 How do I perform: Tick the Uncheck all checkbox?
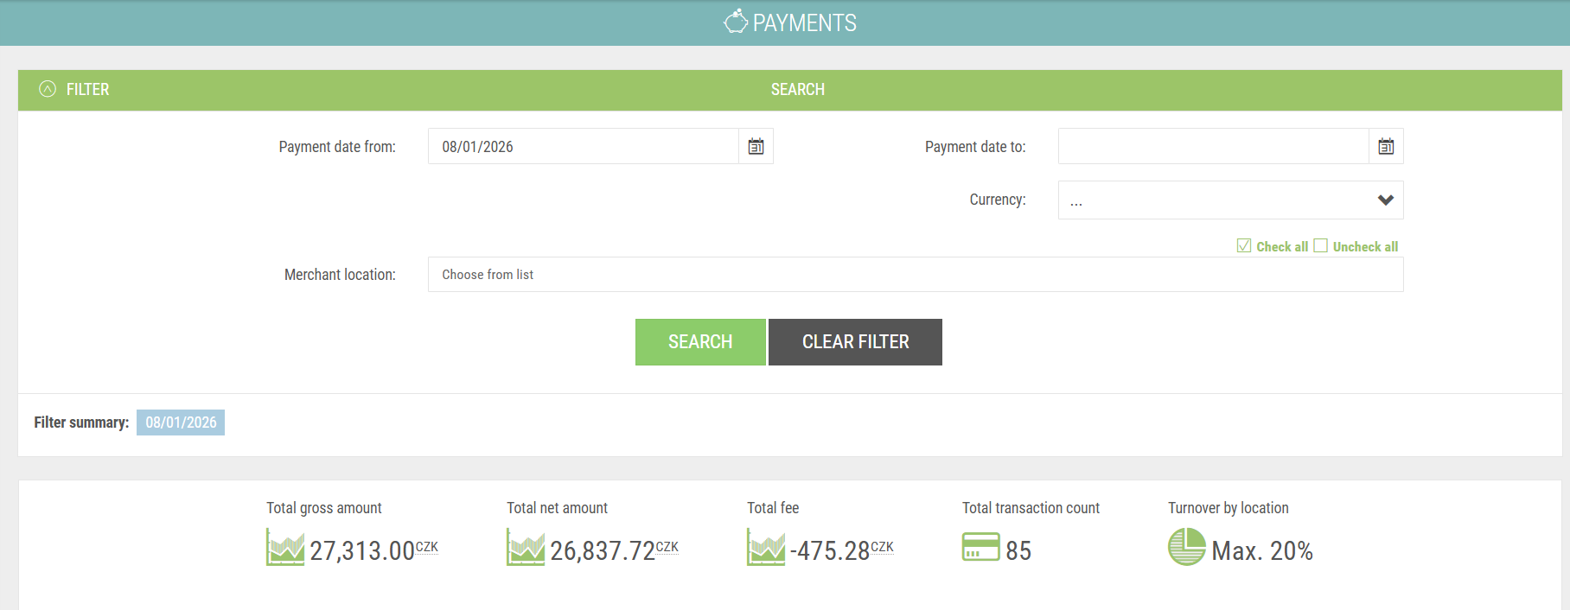(1320, 246)
